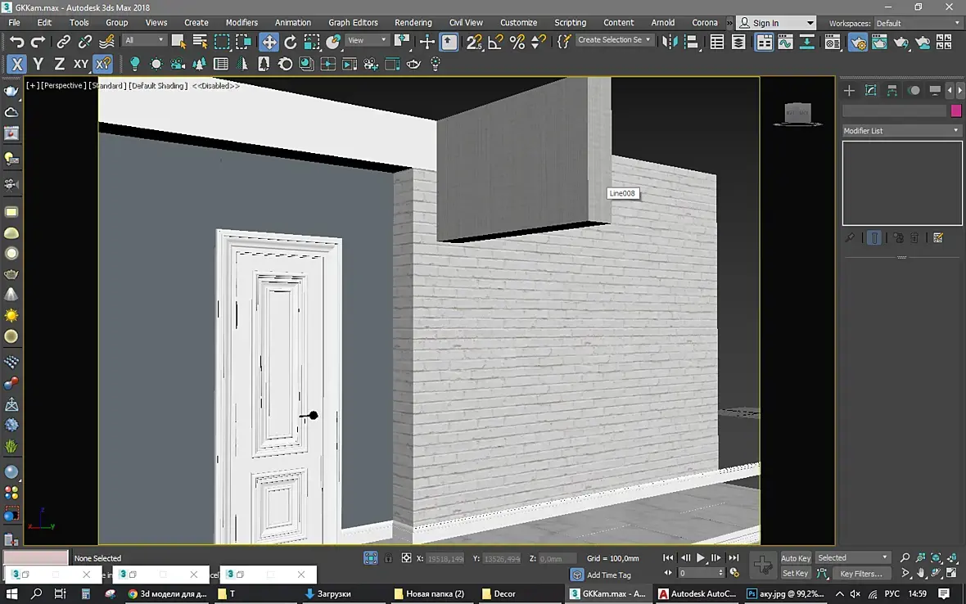966x604 pixels.
Task: Open the Mirror tool
Action: (670, 42)
